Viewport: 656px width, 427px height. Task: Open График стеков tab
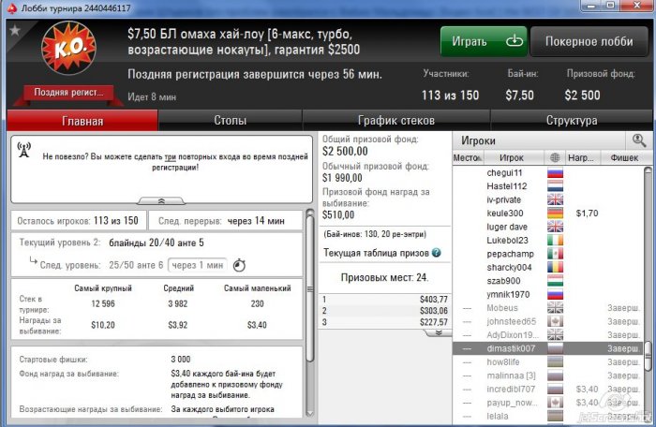click(395, 121)
